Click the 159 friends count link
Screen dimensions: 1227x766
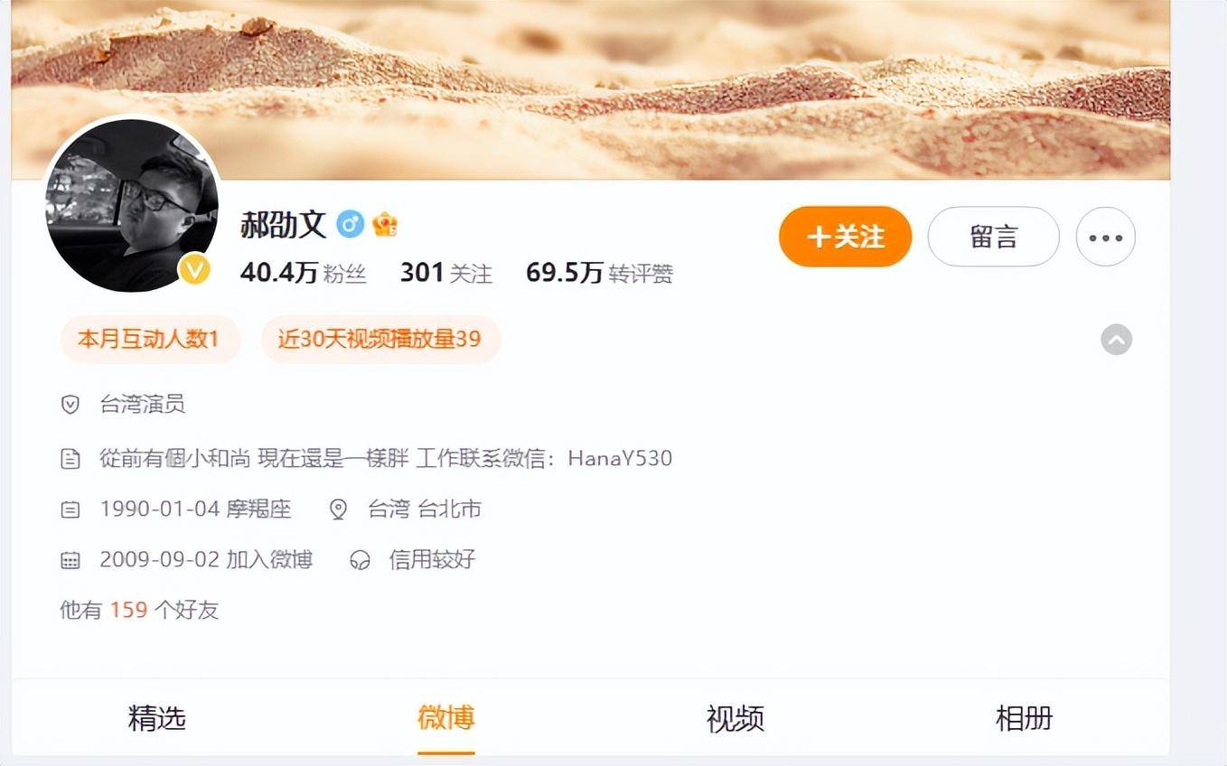(128, 610)
